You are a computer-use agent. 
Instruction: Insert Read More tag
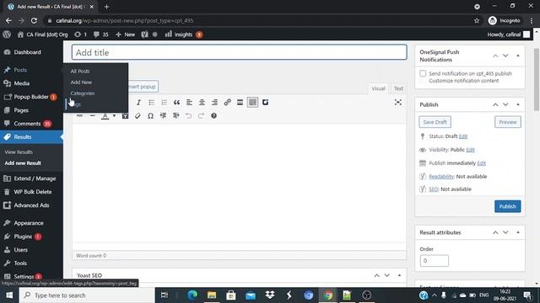[240, 103]
